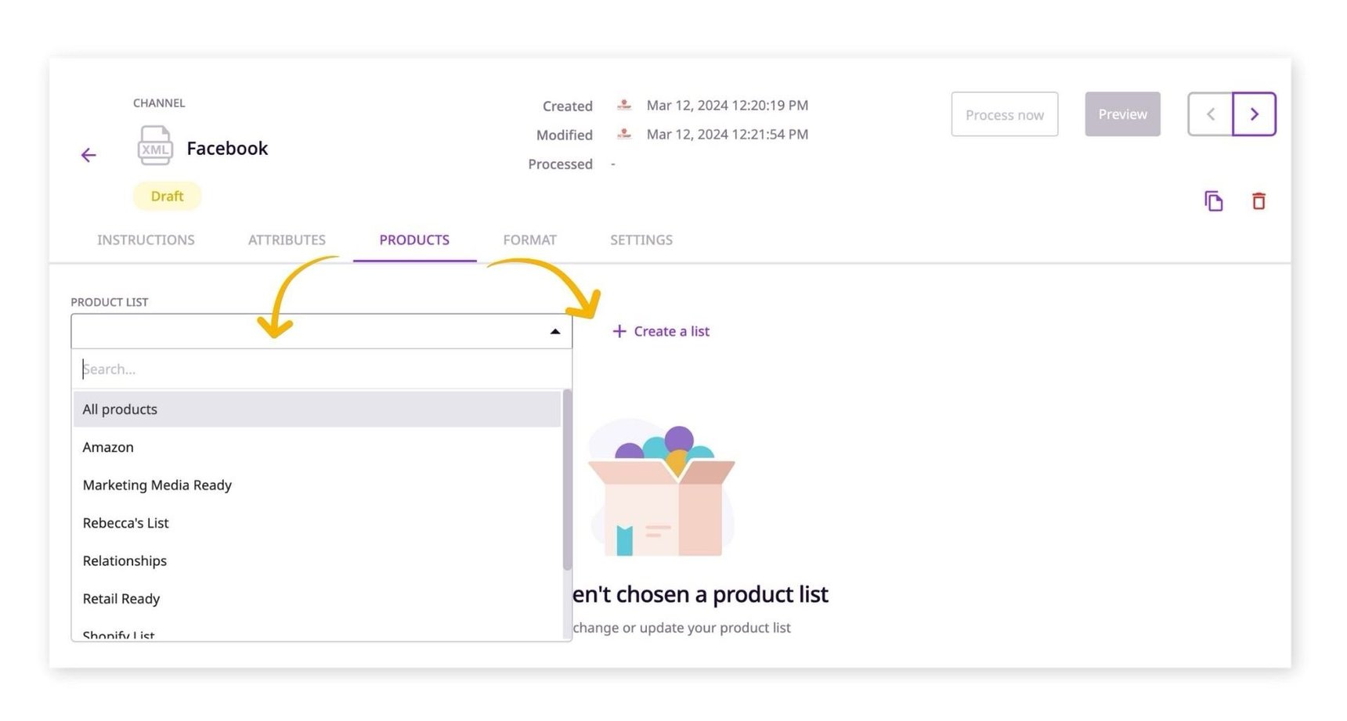Viewport: 1347px width, 721px height.
Task: Delete the channel with the trash icon
Action: click(x=1259, y=201)
